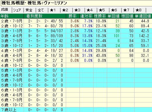Click the 17.9% 連対率 cell
152x112 pixels.
[x=86, y=26]
